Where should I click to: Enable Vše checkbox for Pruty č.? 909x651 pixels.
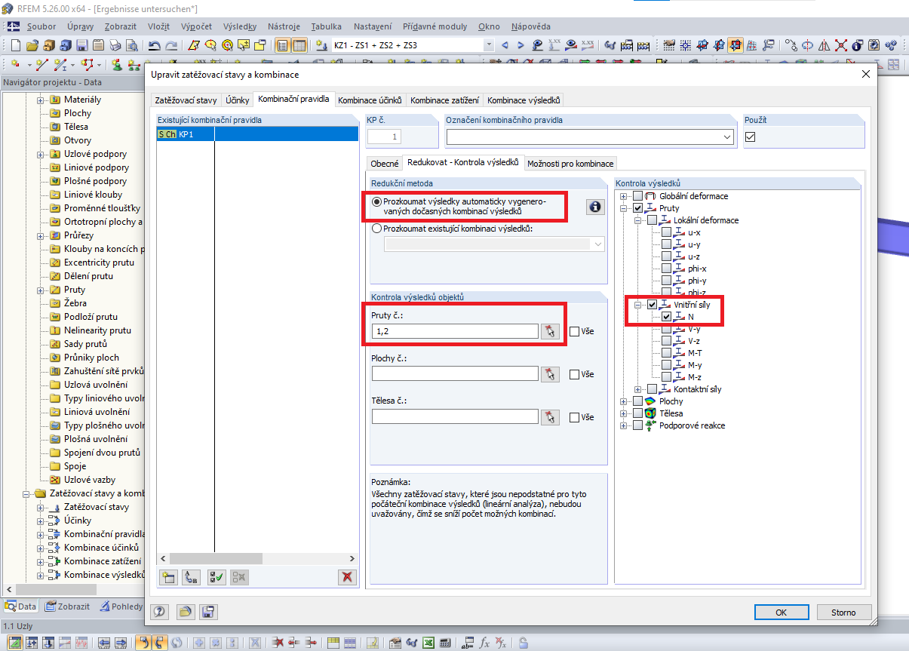(x=574, y=331)
